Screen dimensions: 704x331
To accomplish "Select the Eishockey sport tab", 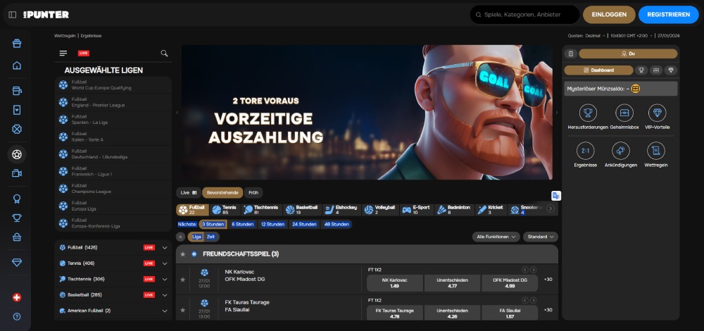I will tap(341, 210).
